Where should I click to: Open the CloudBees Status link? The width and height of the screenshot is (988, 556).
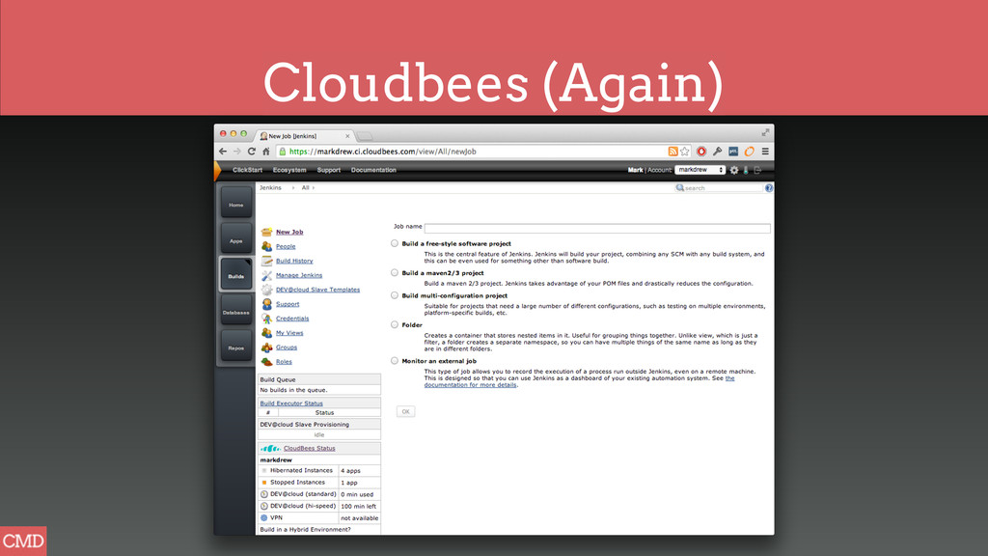tap(310, 448)
